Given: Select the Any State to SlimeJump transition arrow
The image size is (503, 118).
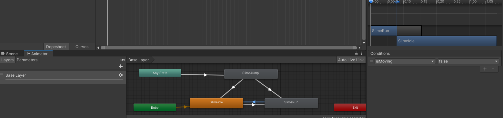Looking at the screenshot, I should click(x=205, y=75).
